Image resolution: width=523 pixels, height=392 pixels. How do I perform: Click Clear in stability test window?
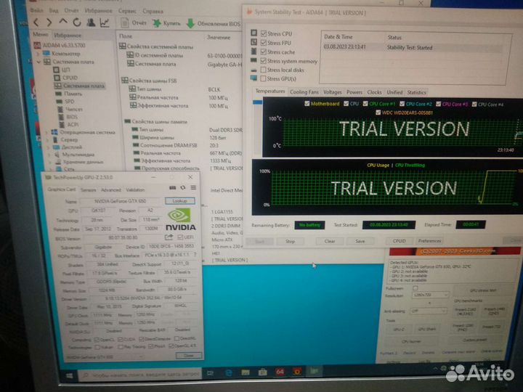(330, 241)
